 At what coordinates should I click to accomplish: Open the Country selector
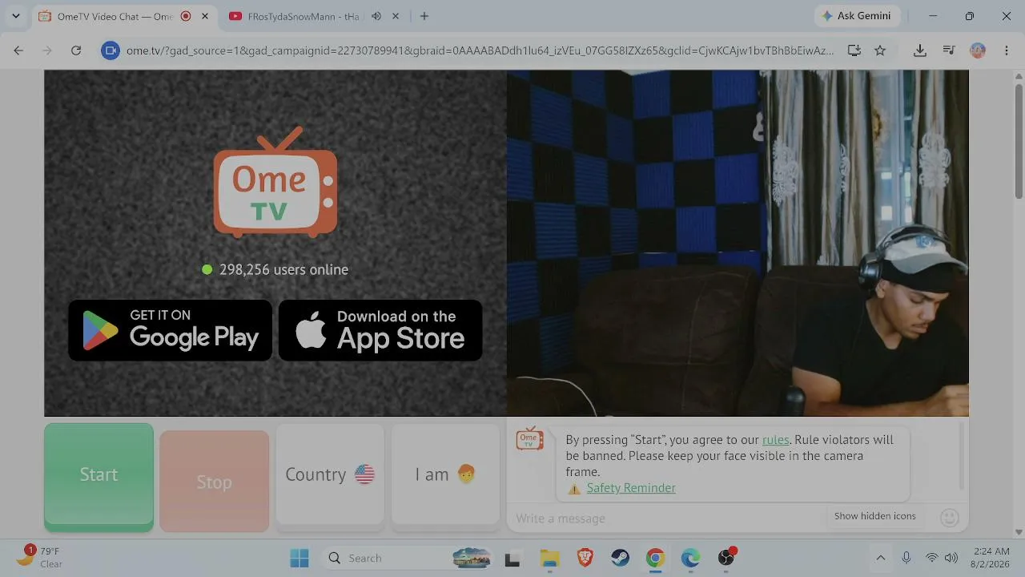click(x=330, y=475)
